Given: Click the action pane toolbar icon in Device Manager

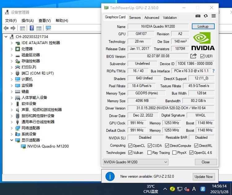Looking at the screenshot, I should (39, 28).
